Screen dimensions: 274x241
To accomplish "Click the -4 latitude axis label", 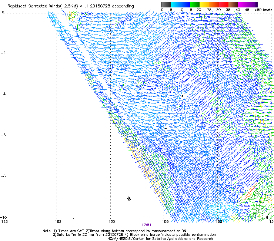I will coord(3,94).
